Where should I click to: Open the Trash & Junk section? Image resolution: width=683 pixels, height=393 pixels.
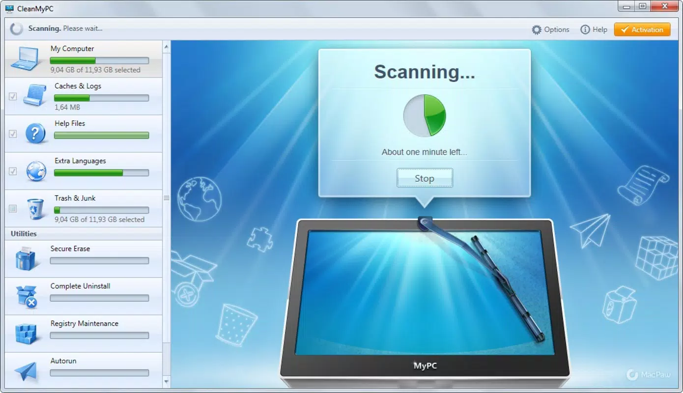click(84, 208)
